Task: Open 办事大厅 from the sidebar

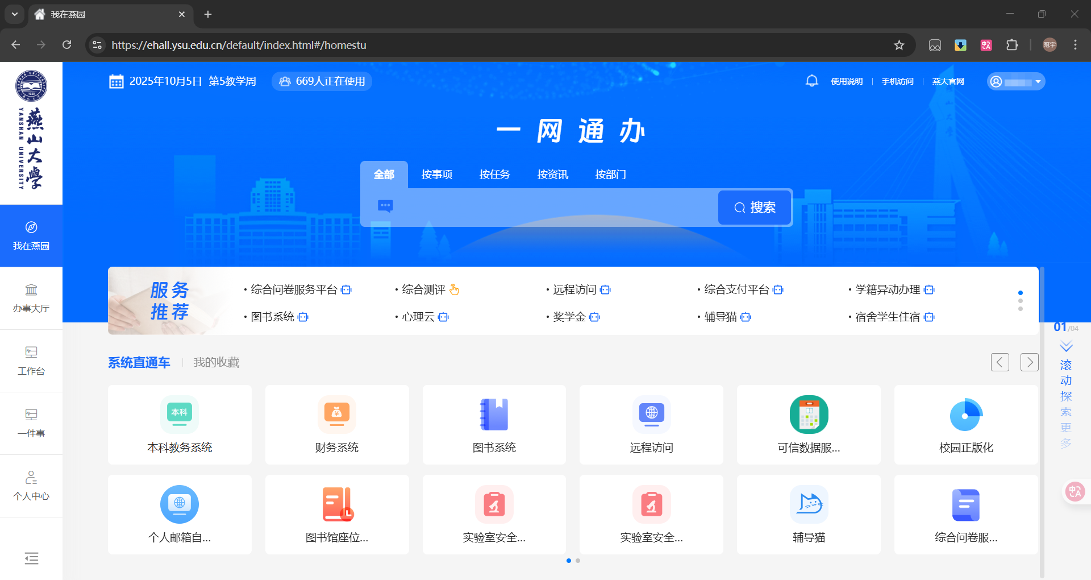Action: (x=31, y=298)
